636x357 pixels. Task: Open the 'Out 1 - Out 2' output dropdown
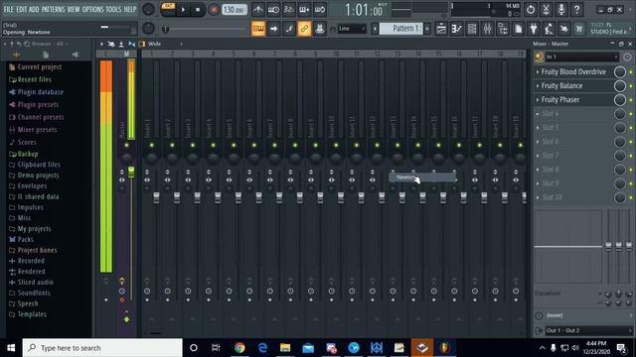click(587, 330)
